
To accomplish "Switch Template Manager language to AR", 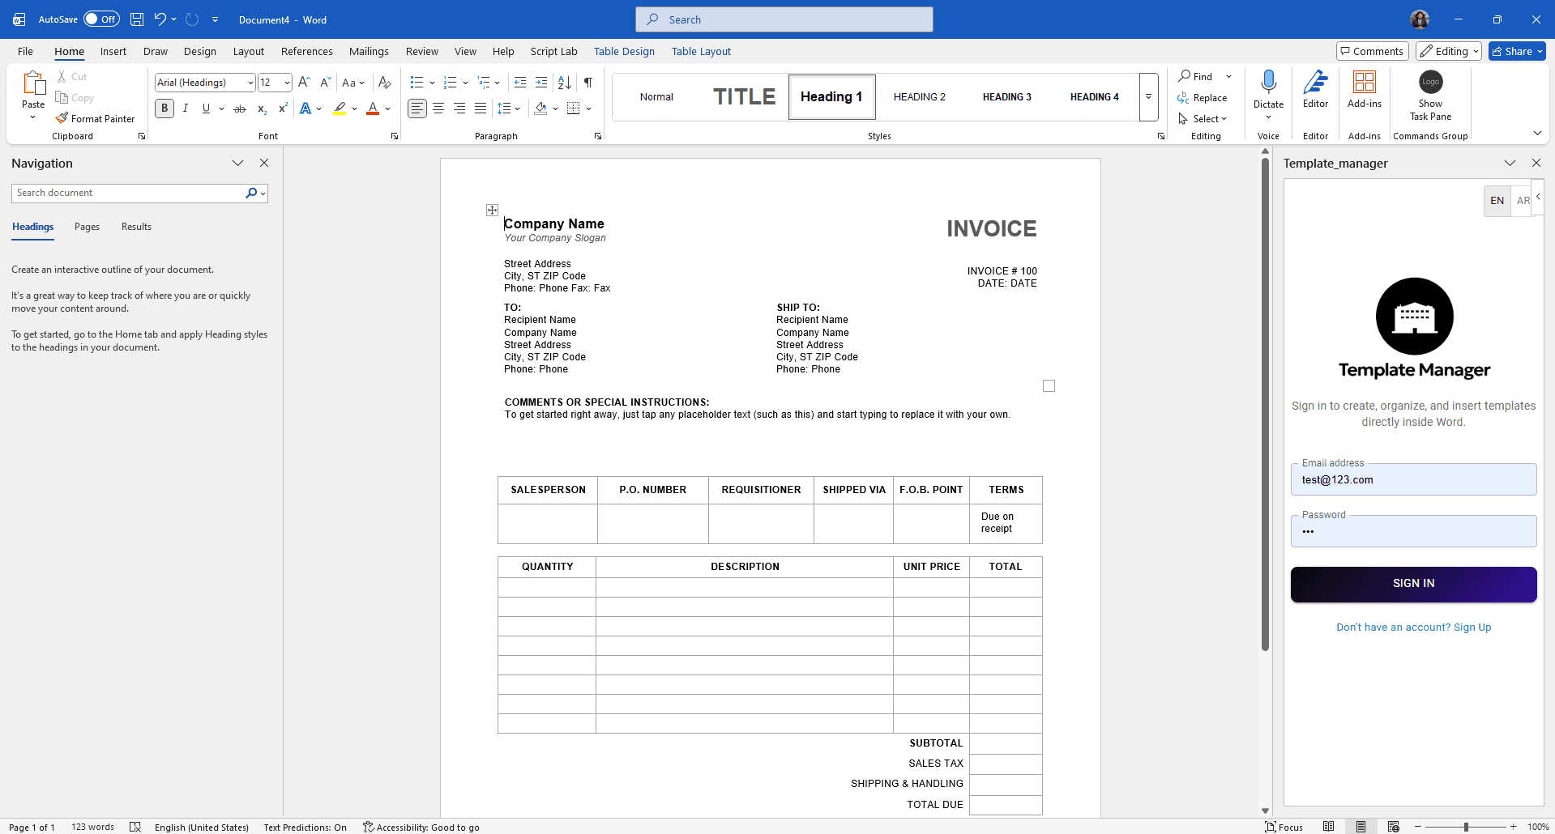I will (x=1523, y=201).
